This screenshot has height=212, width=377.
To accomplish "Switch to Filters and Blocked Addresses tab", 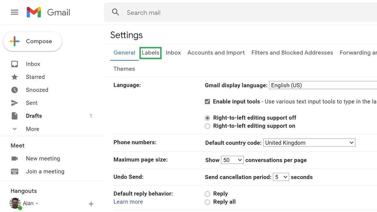I will 292,53.
